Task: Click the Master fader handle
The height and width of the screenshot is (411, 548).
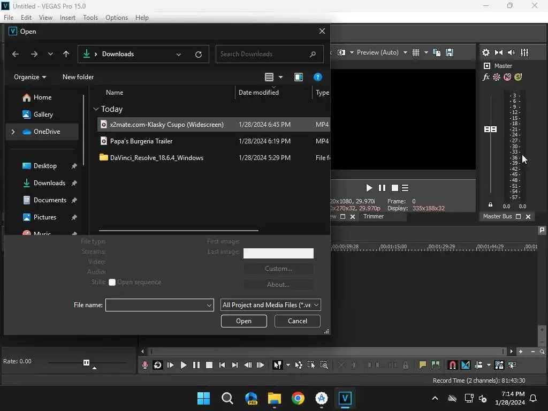Action: (490, 130)
